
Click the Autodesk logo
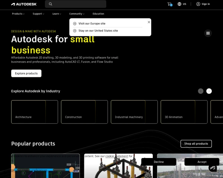(24, 4)
